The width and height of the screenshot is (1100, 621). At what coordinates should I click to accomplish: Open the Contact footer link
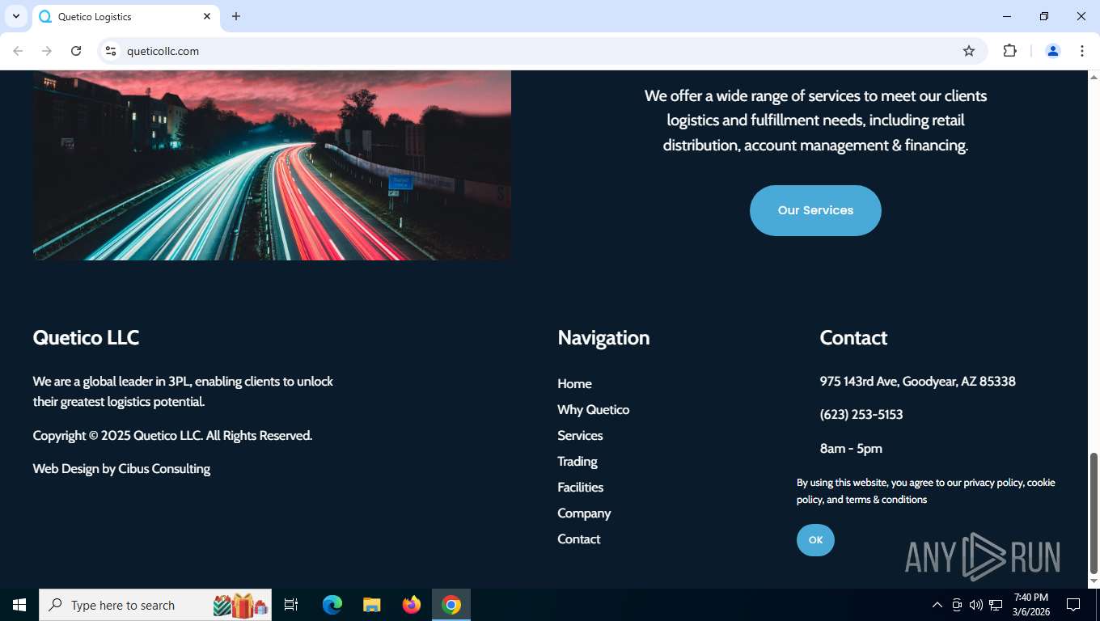(578, 539)
